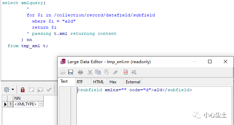Click the XML format document icon
234x125 pixels.
(126, 72)
